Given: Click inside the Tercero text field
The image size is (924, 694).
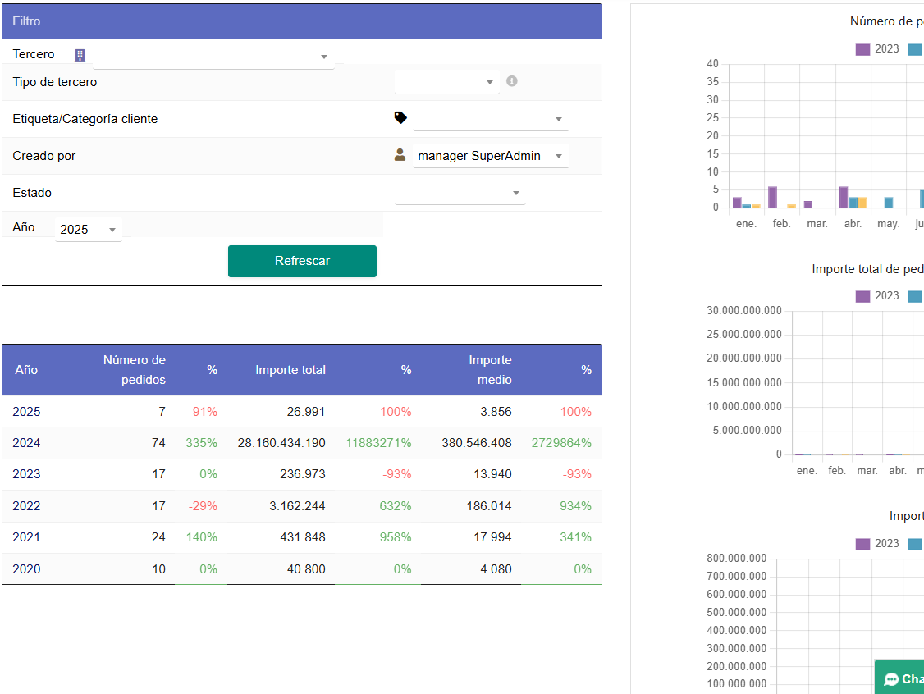Looking at the screenshot, I should click(205, 57).
